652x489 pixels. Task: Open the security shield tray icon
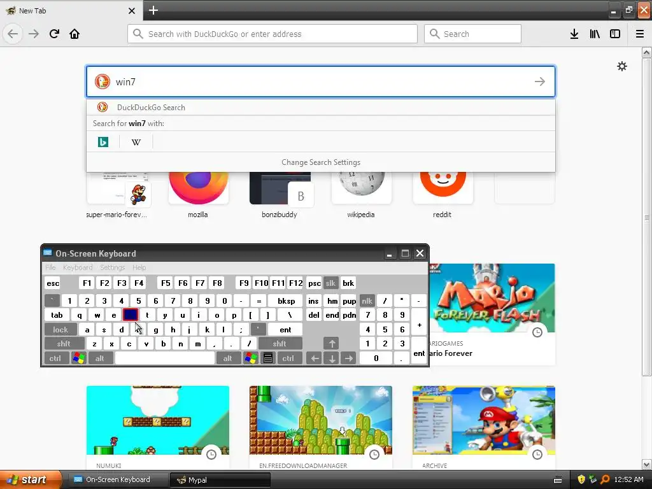click(581, 479)
